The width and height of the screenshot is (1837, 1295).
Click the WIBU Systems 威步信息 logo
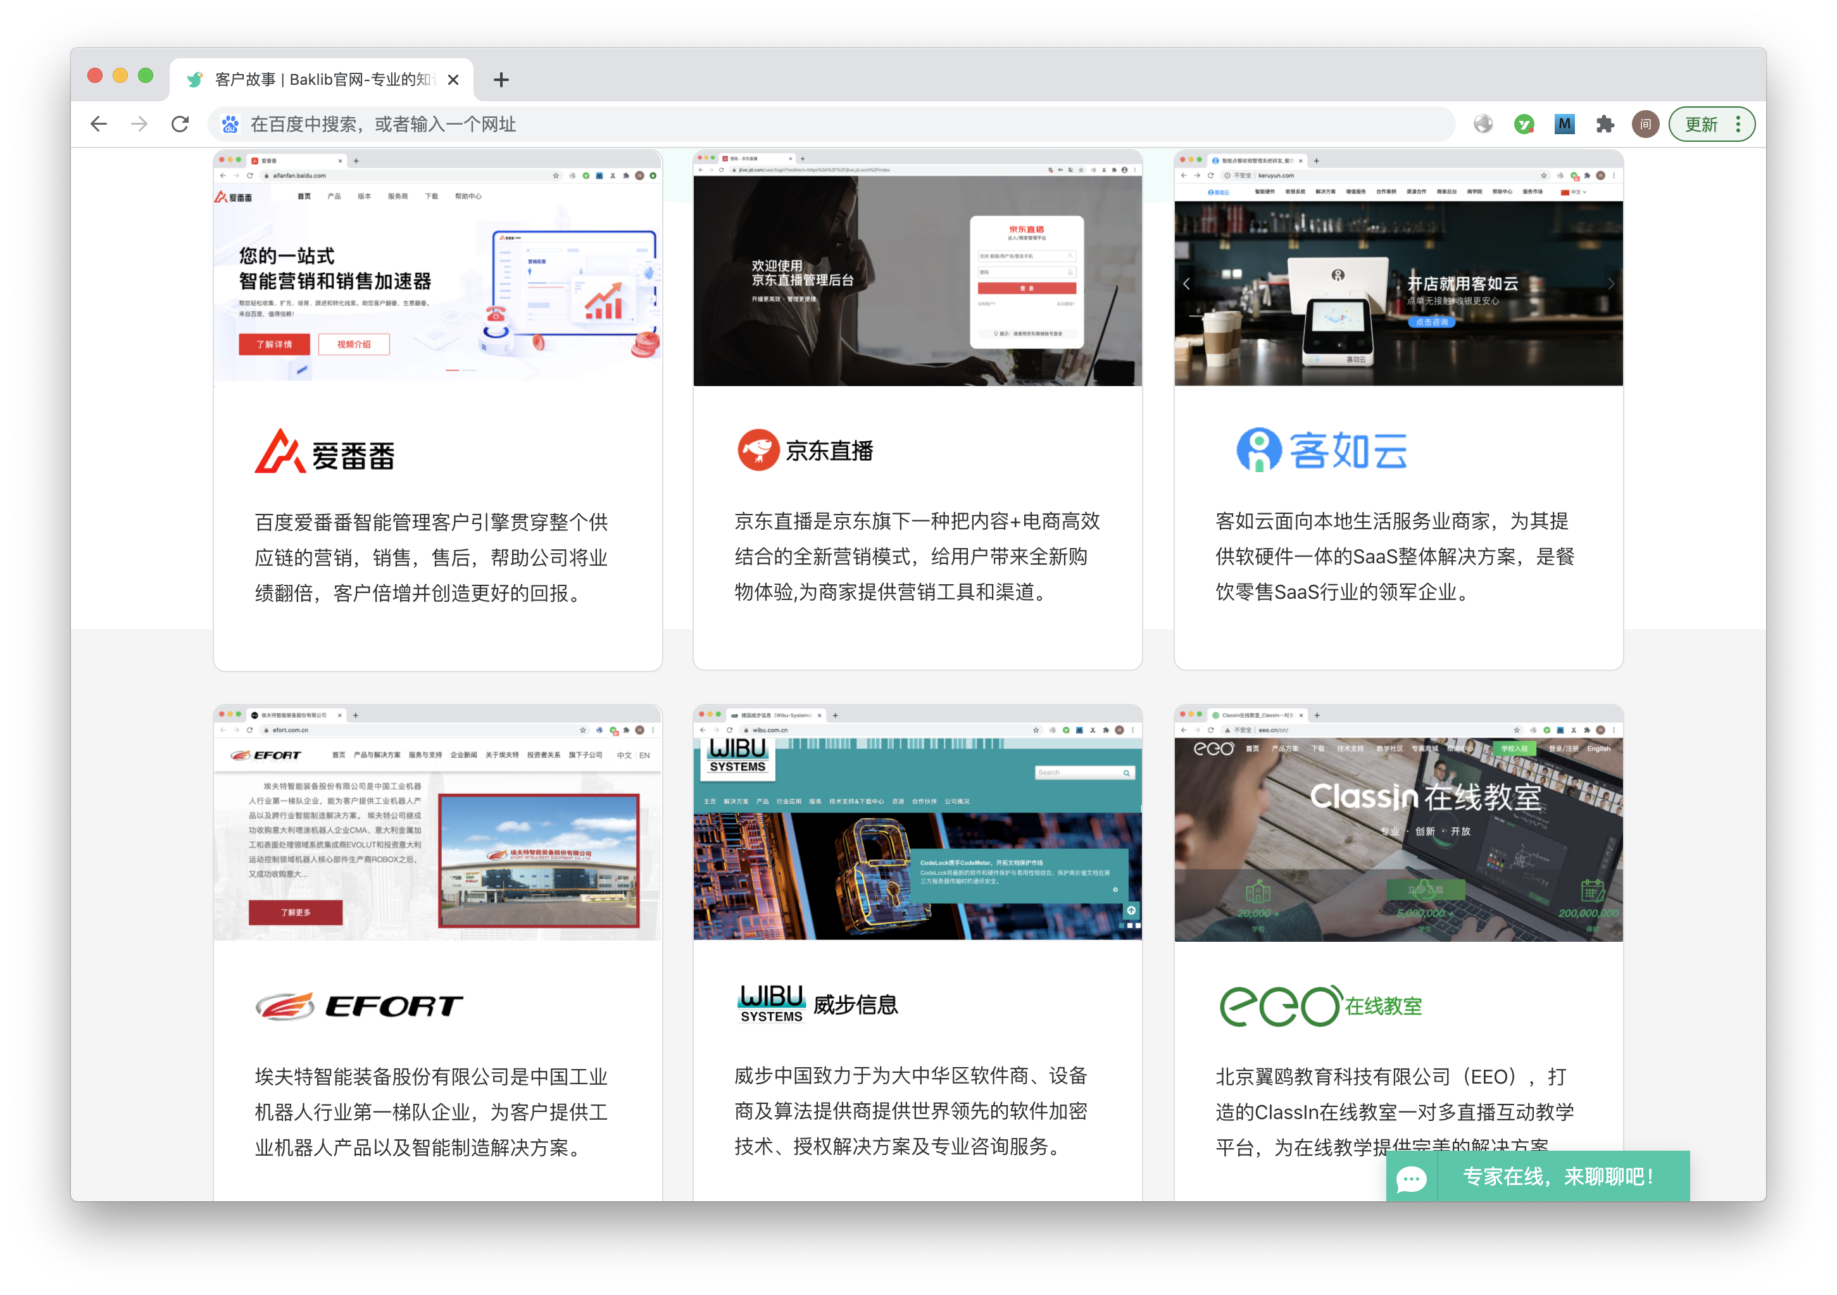(818, 1004)
